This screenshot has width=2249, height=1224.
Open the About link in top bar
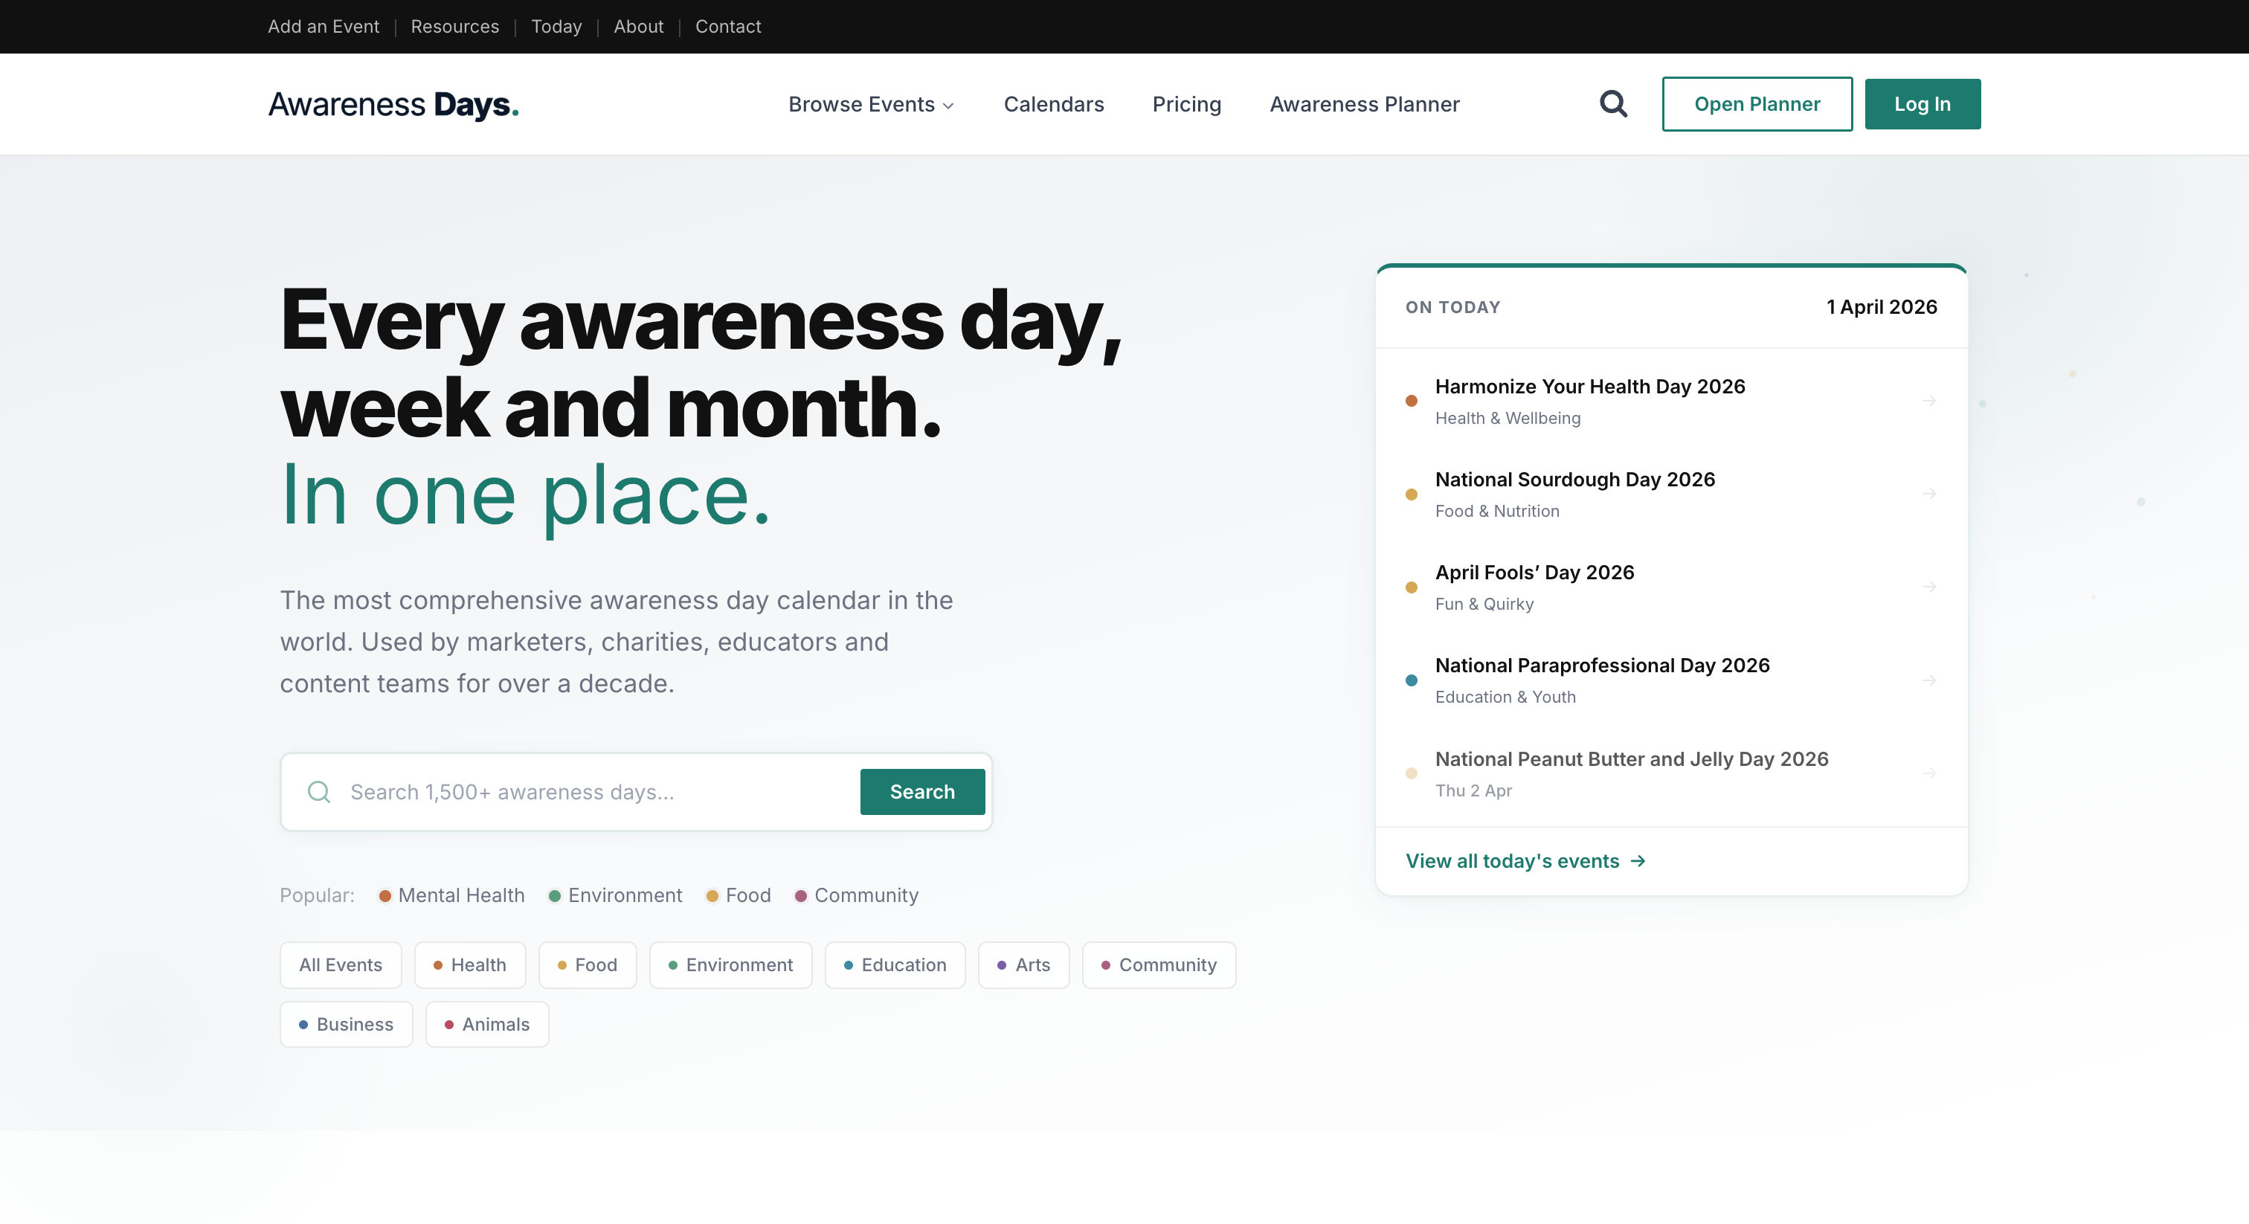click(x=638, y=26)
